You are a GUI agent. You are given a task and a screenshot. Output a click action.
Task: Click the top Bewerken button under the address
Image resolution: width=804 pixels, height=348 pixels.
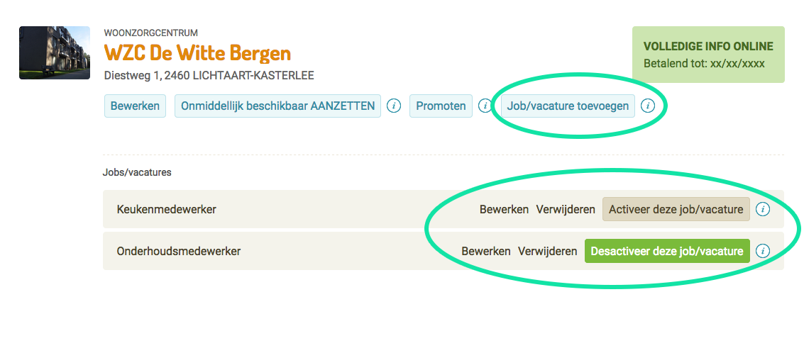[136, 106]
